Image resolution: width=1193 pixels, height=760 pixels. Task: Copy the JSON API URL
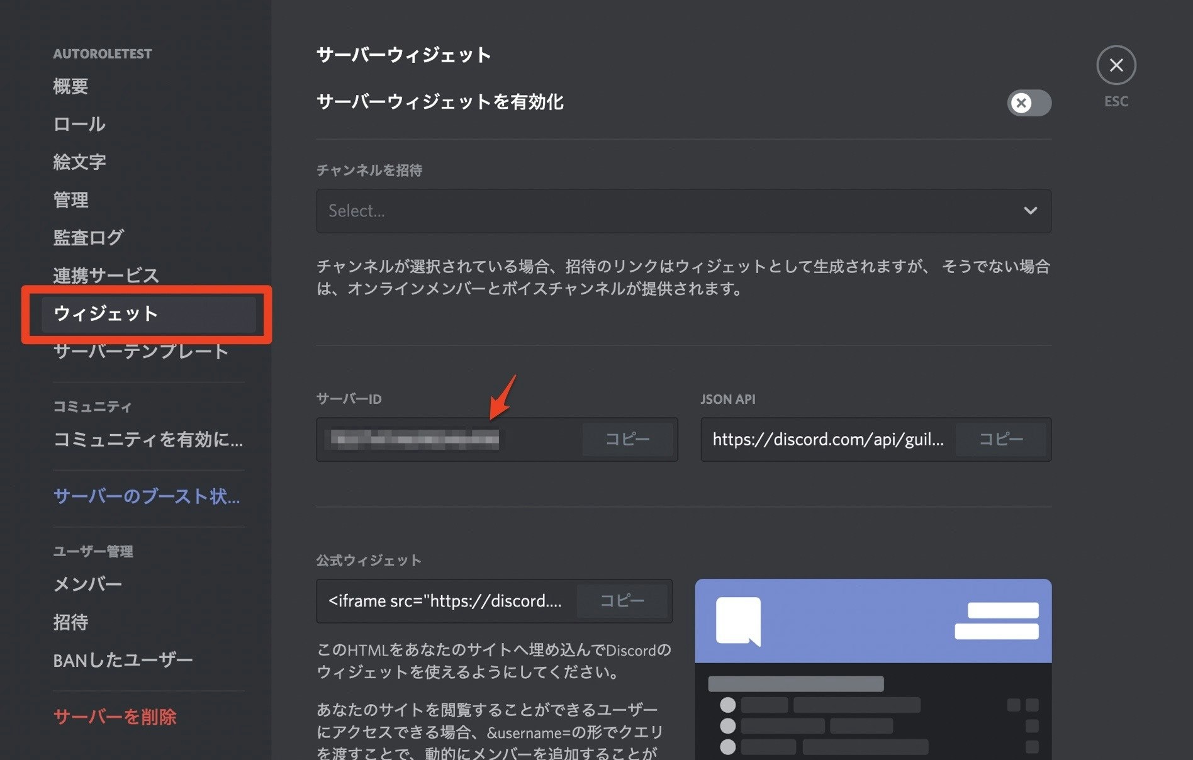(x=1001, y=439)
